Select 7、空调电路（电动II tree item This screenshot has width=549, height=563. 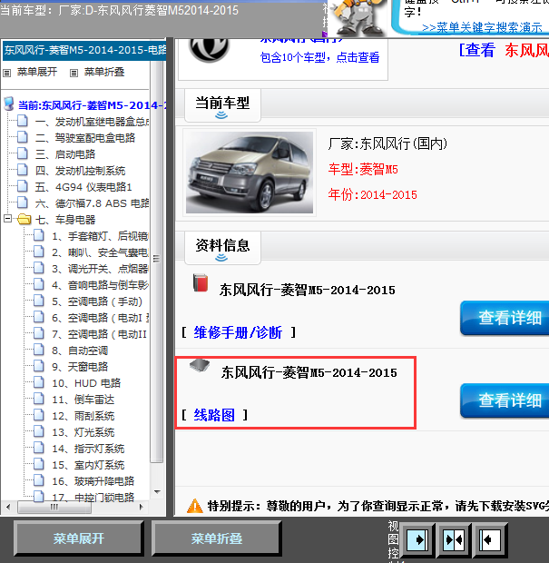coord(100,334)
